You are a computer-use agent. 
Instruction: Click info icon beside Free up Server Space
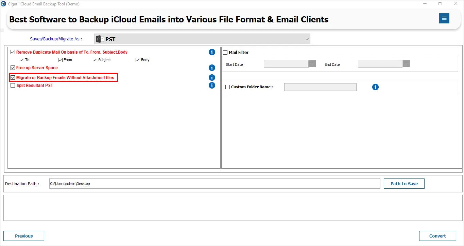(212, 68)
